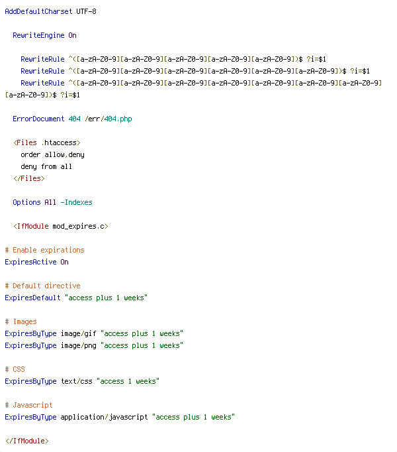Image resolution: width=397 pixels, height=452 pixels.
Task: Click the "# Images" comment
Action: click(21, 321)
